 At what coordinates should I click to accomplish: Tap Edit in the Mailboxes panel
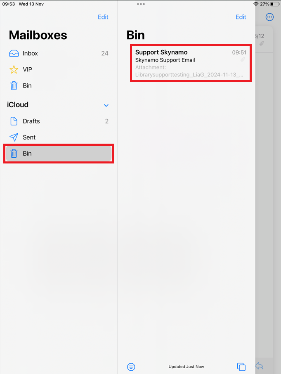(x=103, y=17)
